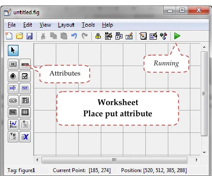Click the vertical scrollbar down arrow
This screenshot has height=176, width=212.
(x=204, y=152)
